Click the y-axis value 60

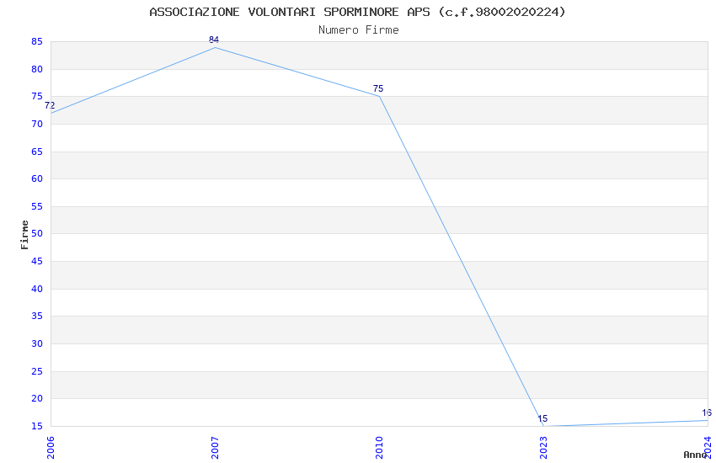click(x=37, y=178)
